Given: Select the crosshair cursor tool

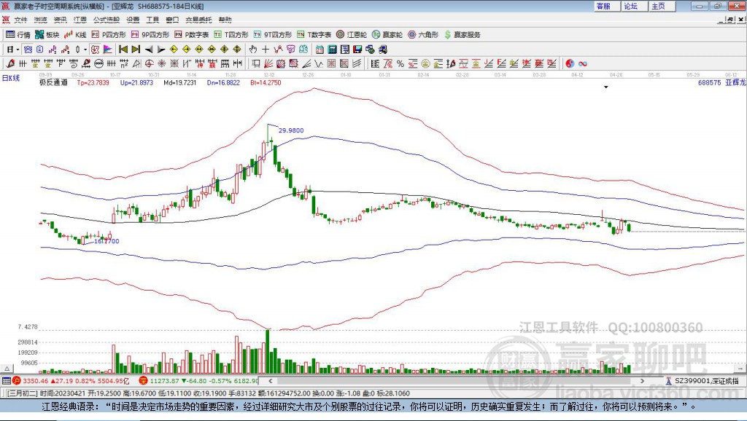Looking at the screenshot, I should pos(266,50).
